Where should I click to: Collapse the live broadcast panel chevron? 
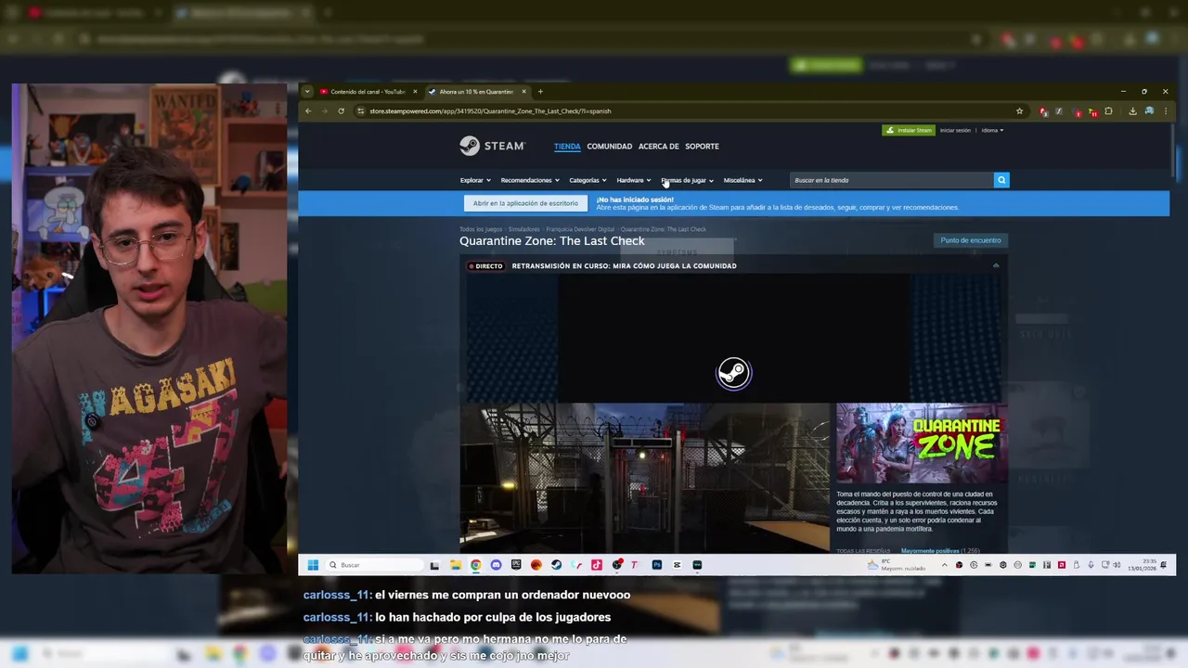tap(996, 265)
